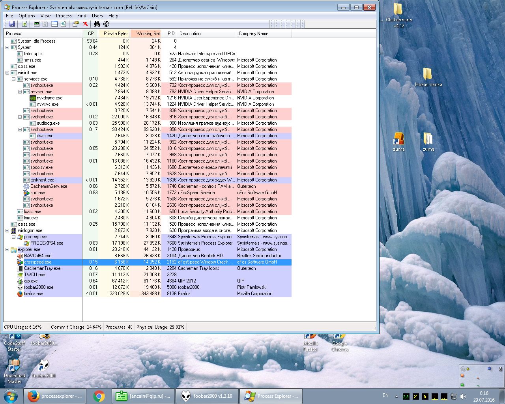
Task: Click the Firefox taskbar button
Action: click(x=55, y=396)
